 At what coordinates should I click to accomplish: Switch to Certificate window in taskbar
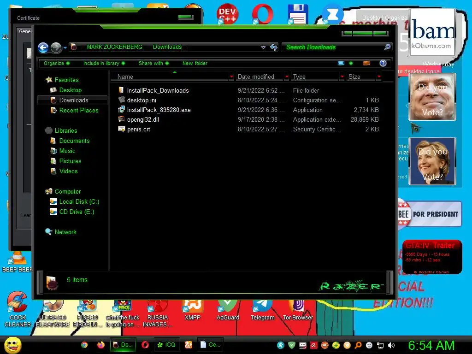[x=210, y=345]
